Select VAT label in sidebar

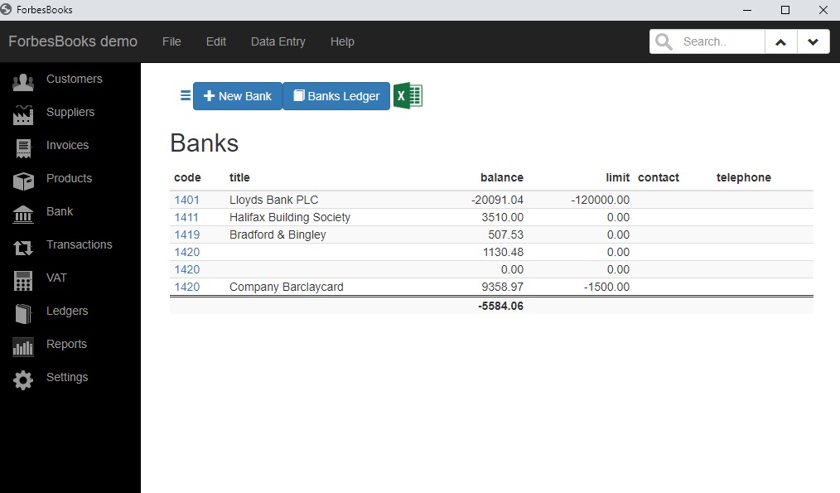(56, 278)
